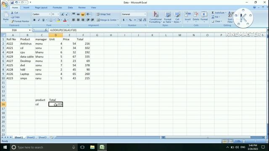
Task: Open the Calibri font name dropdown
Action: tap(50, 14)
